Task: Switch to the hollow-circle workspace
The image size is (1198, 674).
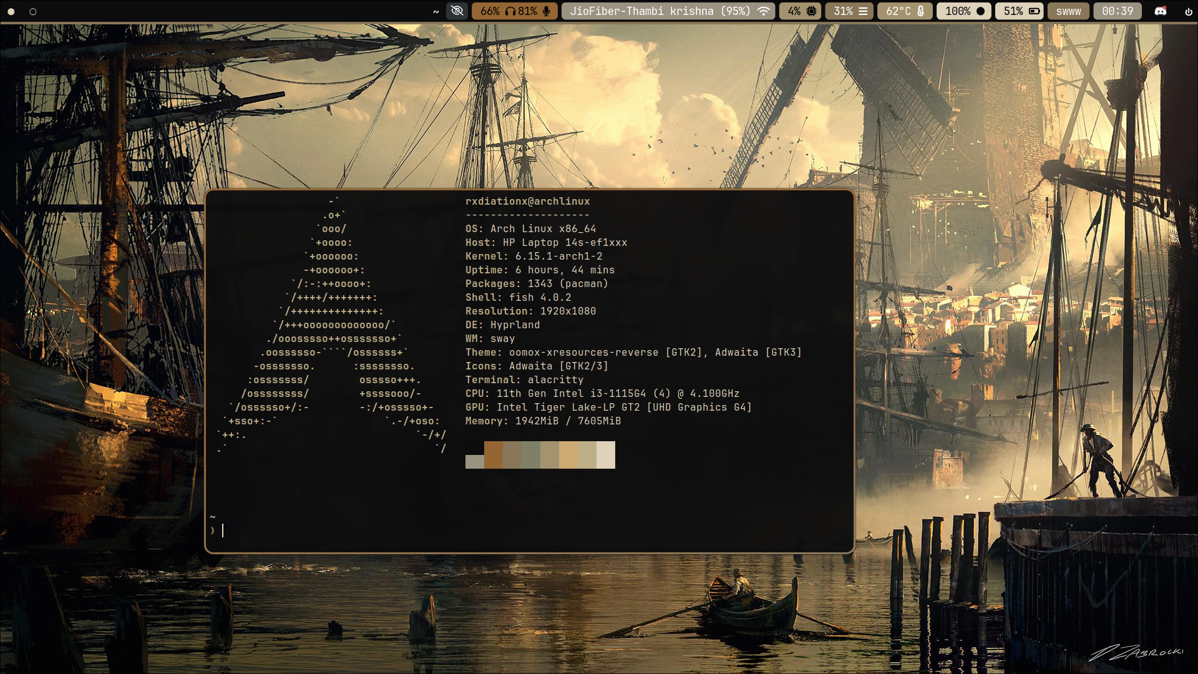Action: (33, 11)
